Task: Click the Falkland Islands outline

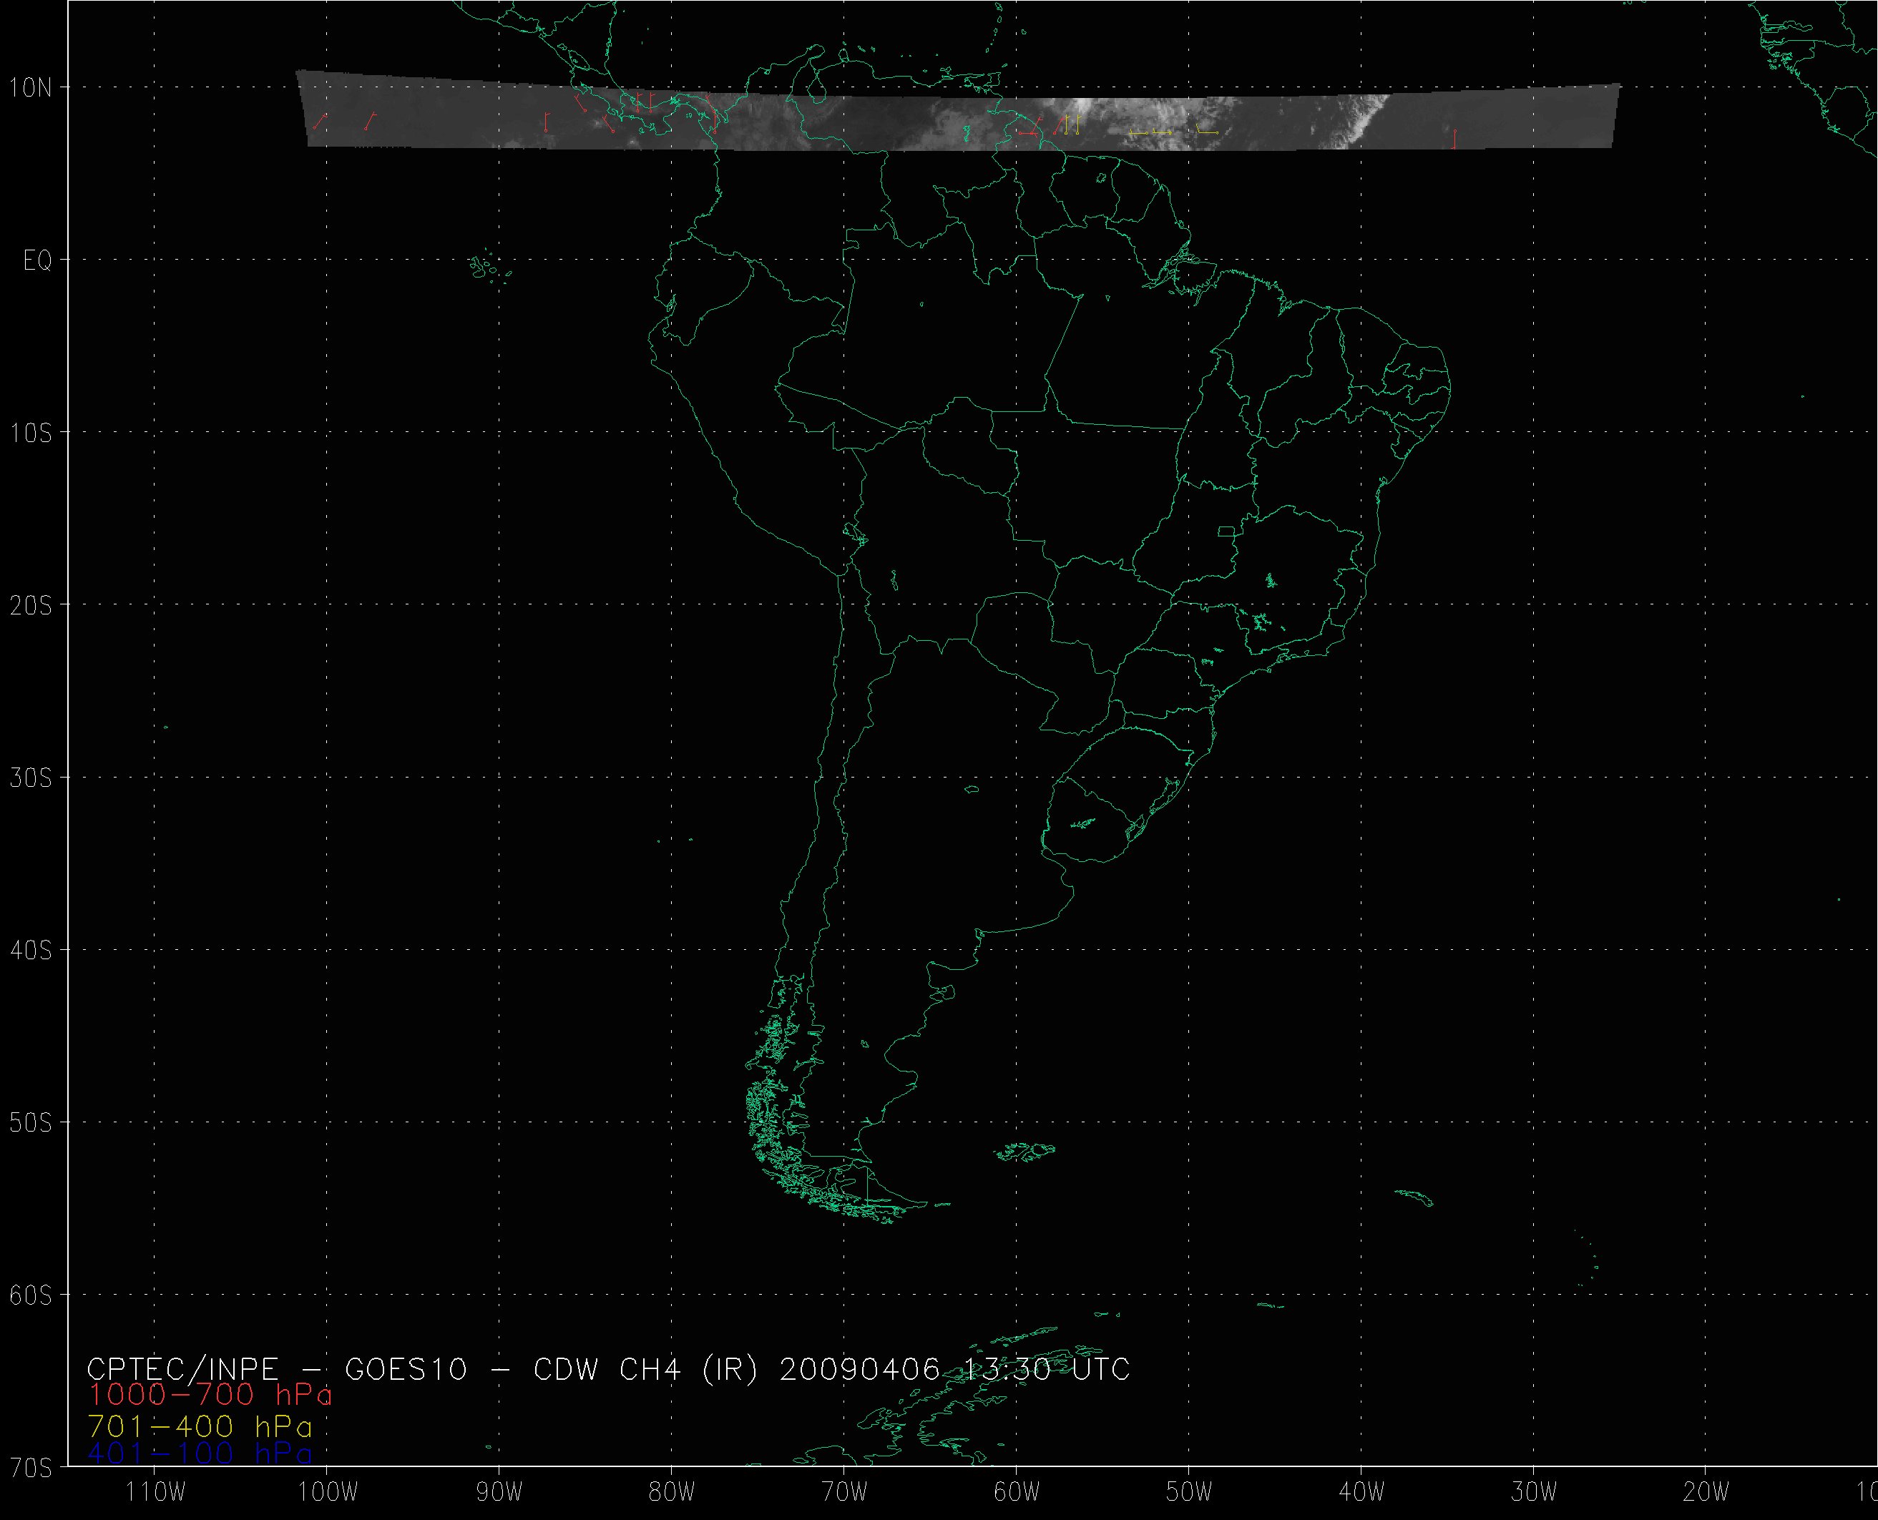Action: click(1024, 1152)
